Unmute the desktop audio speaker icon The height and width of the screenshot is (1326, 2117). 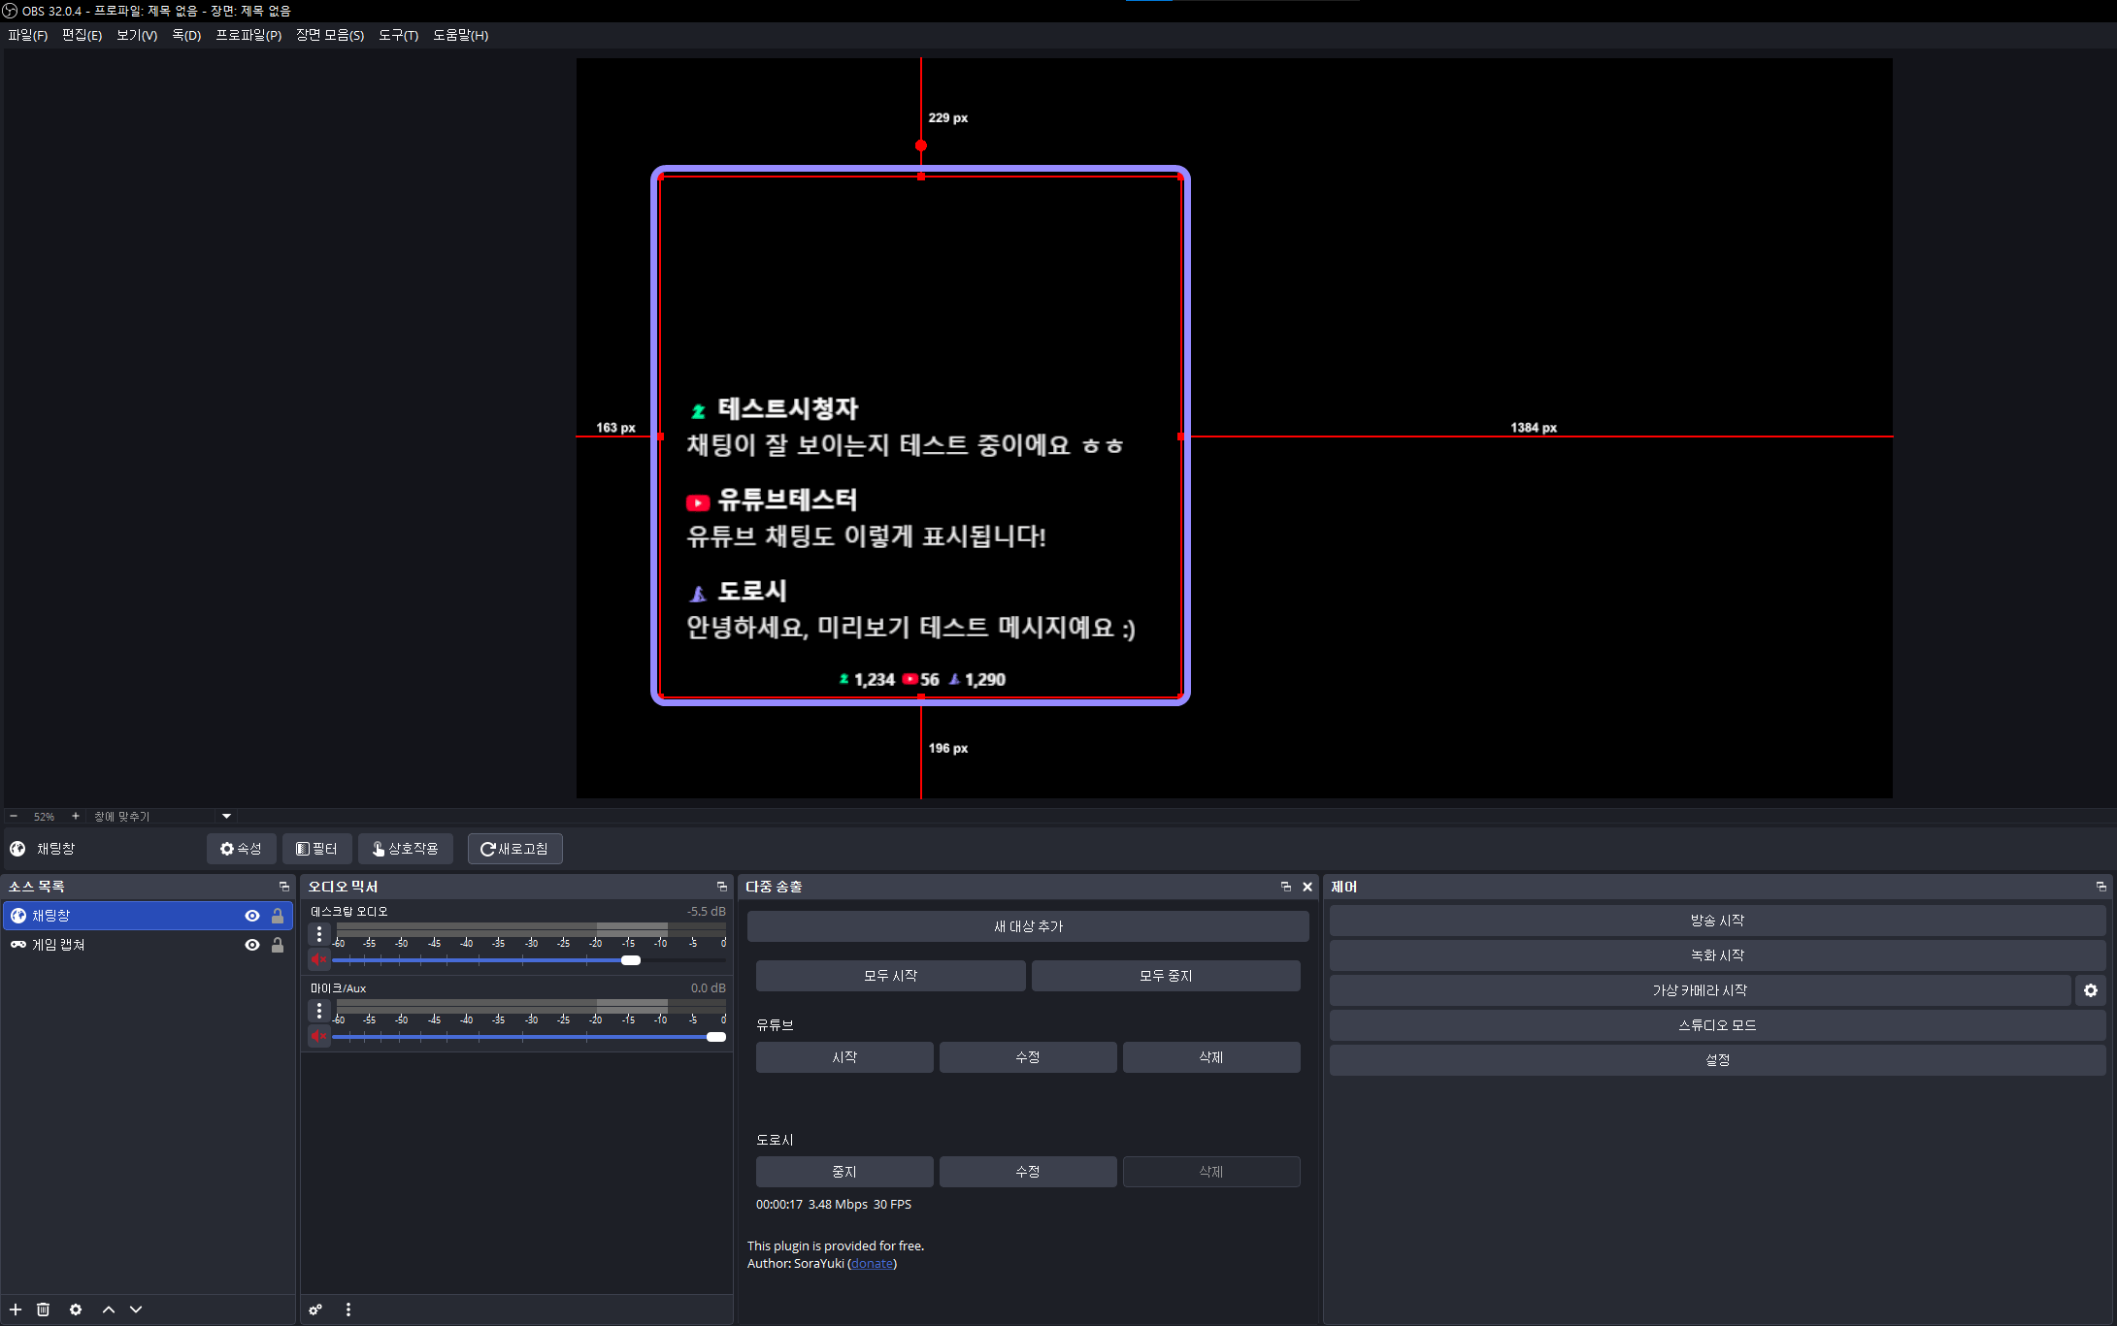[x=318, y=959]
